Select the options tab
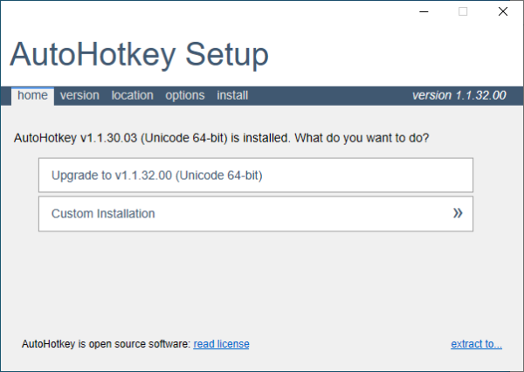The image size is (524, 372). click(185, 95)
